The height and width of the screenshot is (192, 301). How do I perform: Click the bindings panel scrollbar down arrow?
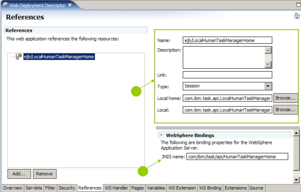click(x=297, y=180)
